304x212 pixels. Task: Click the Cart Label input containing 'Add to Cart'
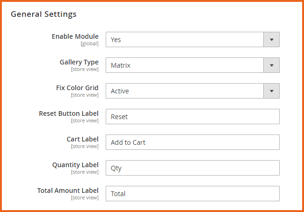coord(192,142)
